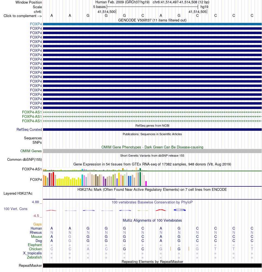Click the 'X_tropicalis' species label
262x272 pixels.
point(33,253)
